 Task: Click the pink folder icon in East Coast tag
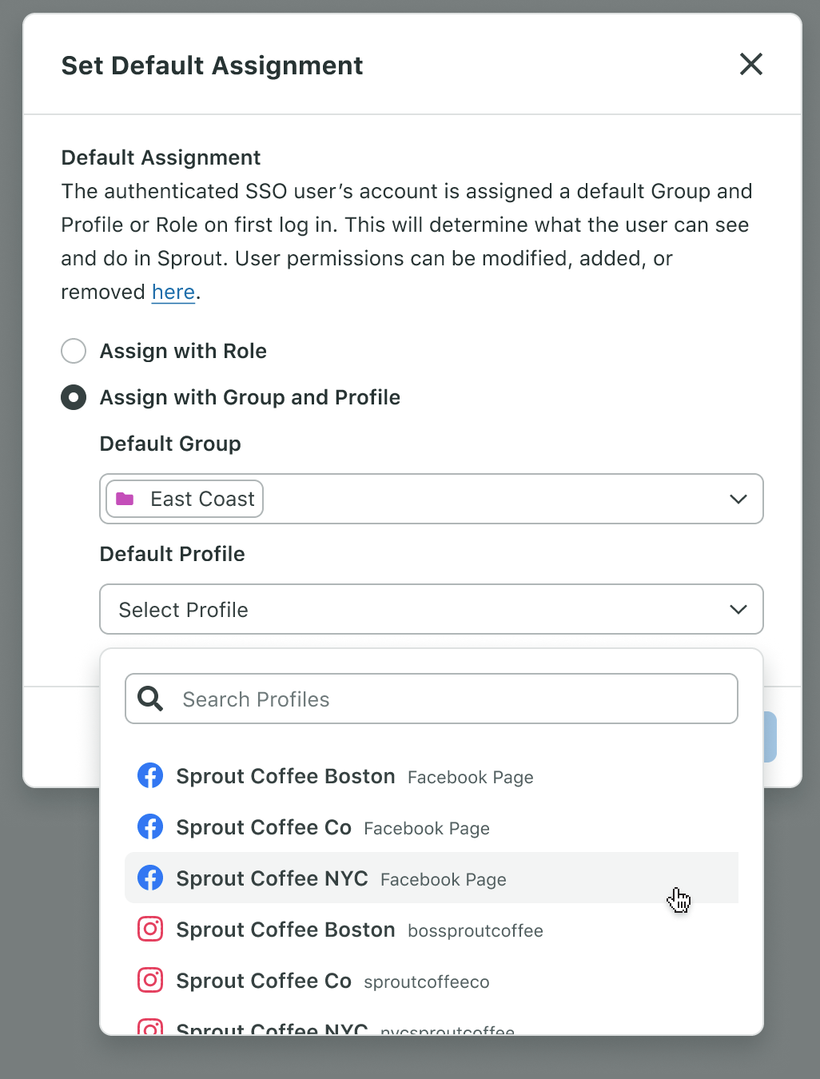pyautogui.click(x=125, y=499)
